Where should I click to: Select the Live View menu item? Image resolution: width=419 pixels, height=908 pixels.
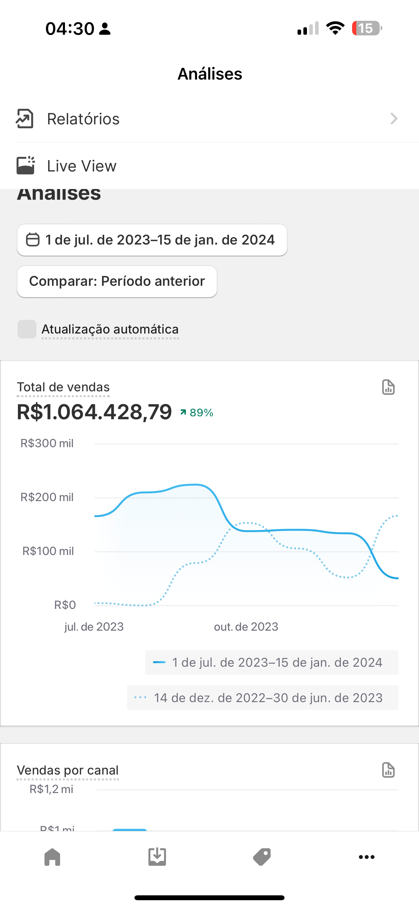pyautogui.click(x=82, y=166)
